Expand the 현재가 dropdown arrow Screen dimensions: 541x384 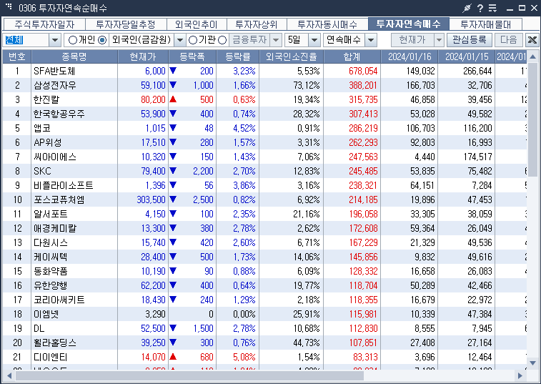click(x=439, y=40)
